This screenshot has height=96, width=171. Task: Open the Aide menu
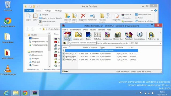tap(109, 30)
